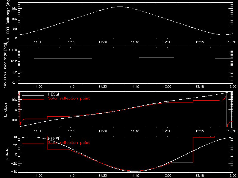
Task: Click the 1.0 tick on Moon angle axis
Action: [x=15, y=72]
